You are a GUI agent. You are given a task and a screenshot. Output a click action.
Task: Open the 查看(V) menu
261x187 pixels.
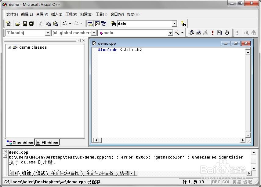tap(42, 14)
